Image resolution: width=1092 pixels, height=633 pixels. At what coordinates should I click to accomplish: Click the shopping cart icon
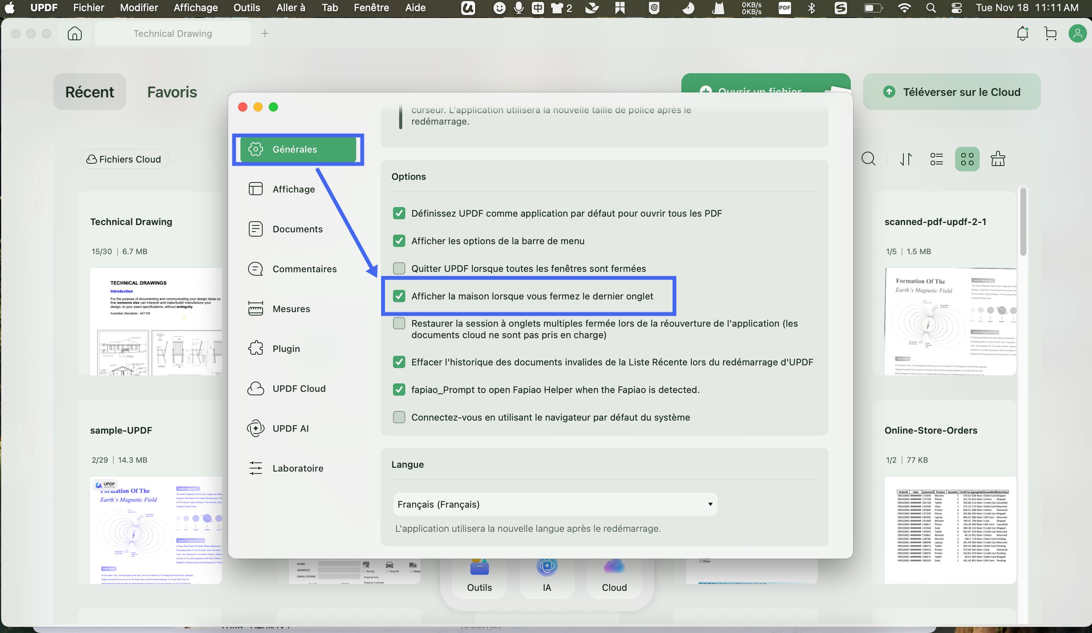click(x=1050, y=33)
